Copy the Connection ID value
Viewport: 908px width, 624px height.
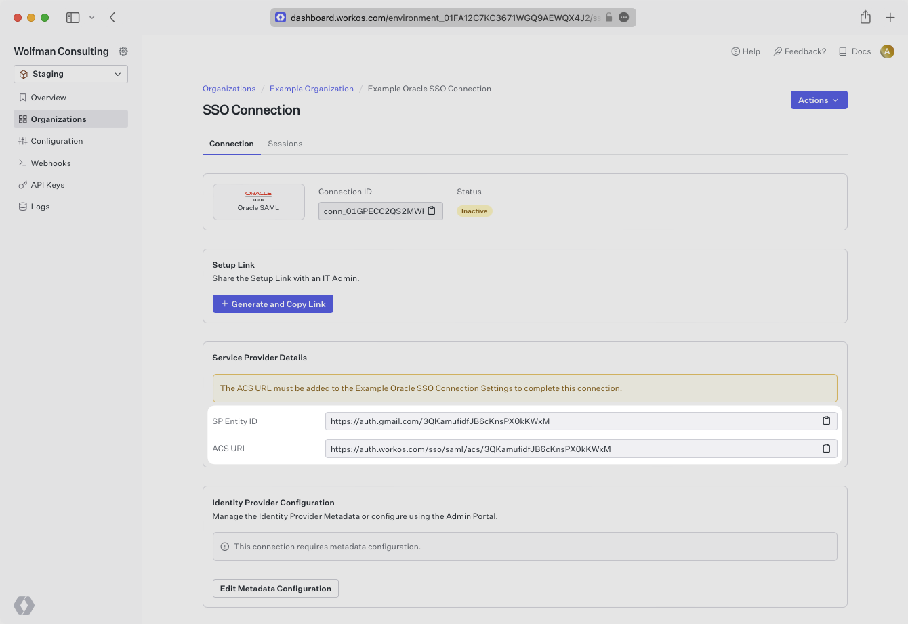point(432,211)
